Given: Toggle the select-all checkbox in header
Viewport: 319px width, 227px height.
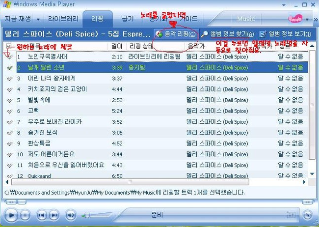Looking at the screenshot, I should pyautogui.click(x=8, y=46).
